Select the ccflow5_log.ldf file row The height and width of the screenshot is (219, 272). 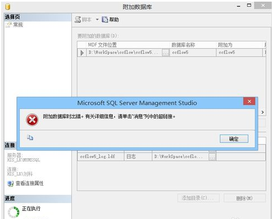pyautogui.click(x=171, y=157)
